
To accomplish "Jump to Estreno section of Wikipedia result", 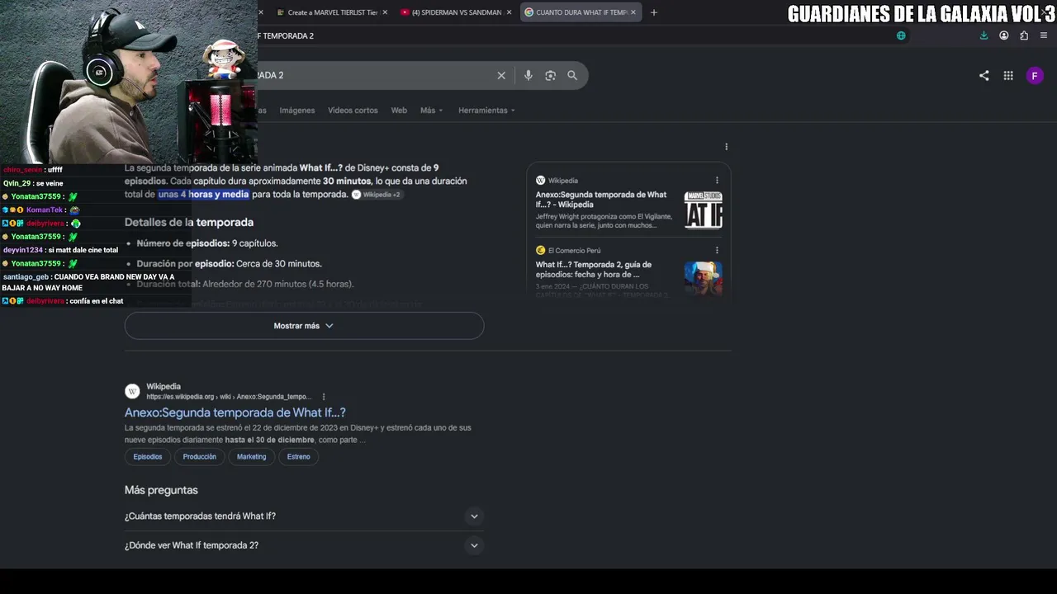I will (299, 457).
